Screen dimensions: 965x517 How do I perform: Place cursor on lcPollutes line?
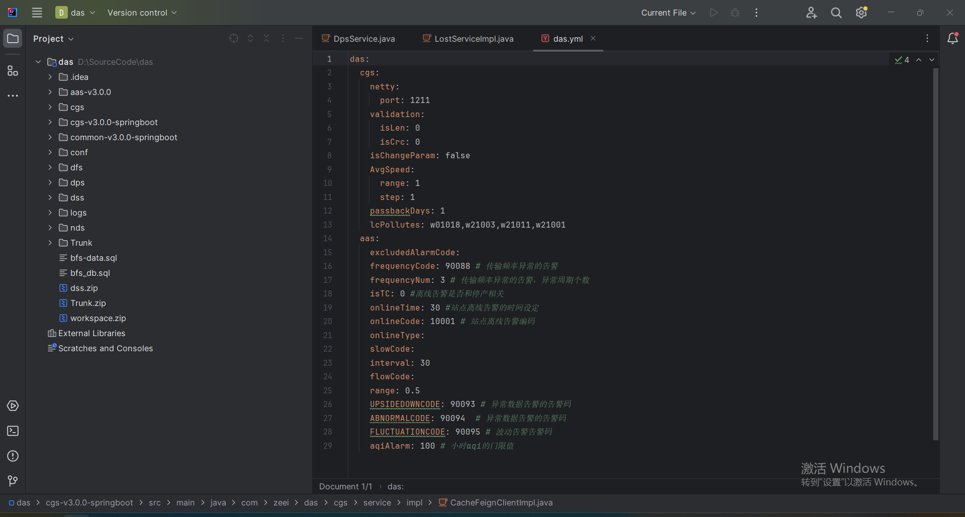467,225
